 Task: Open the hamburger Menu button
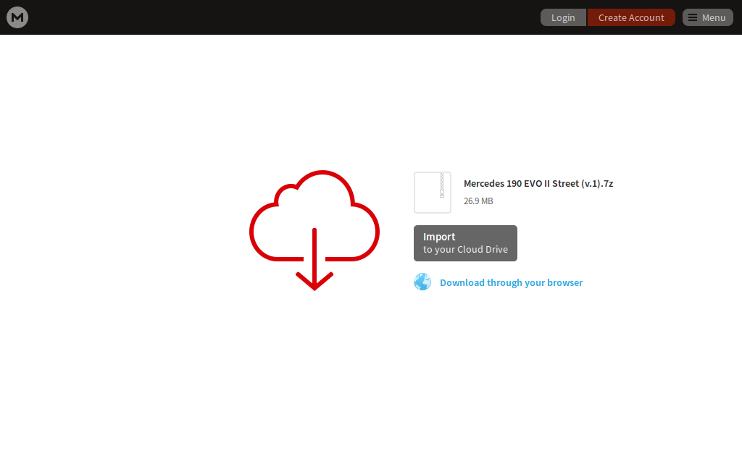pos(707,17)
